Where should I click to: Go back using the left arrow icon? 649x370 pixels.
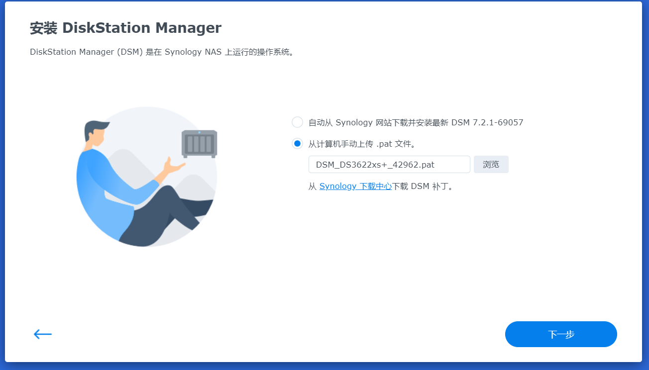43,334
